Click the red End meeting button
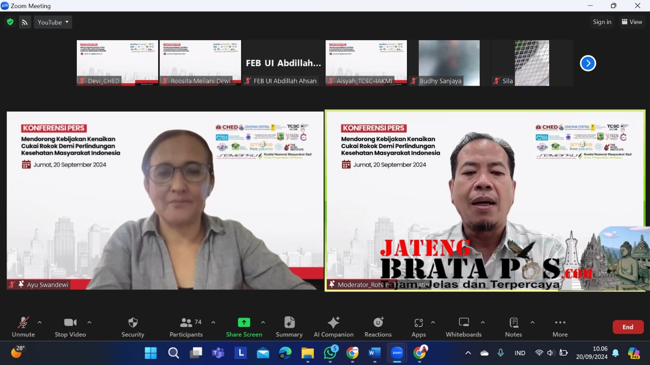Image resolution: width=650 pixels, height=365 pixels. tap(628, 327)
